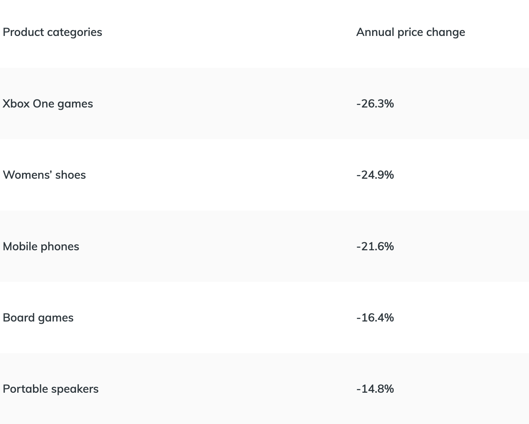Click the Womens' shoes category cell
Screen dimensions: 529x424
click(44, 175)
